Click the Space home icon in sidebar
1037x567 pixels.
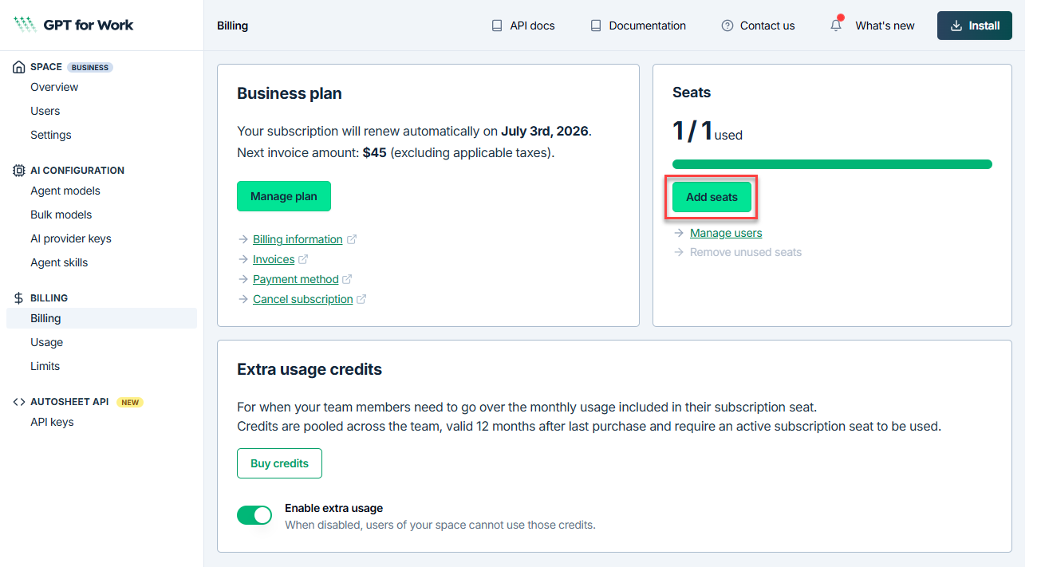[x=19, y=68]
